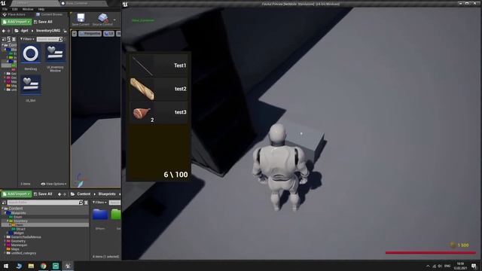Select GenericRadialMenus folder in tree
This screenshot has height=271, width=482.
(23, 237)
